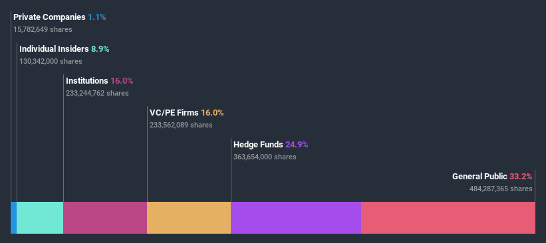Click the magenta Institutions bar segment
Screen dimensions: 546x243
[x=105, y=218]
